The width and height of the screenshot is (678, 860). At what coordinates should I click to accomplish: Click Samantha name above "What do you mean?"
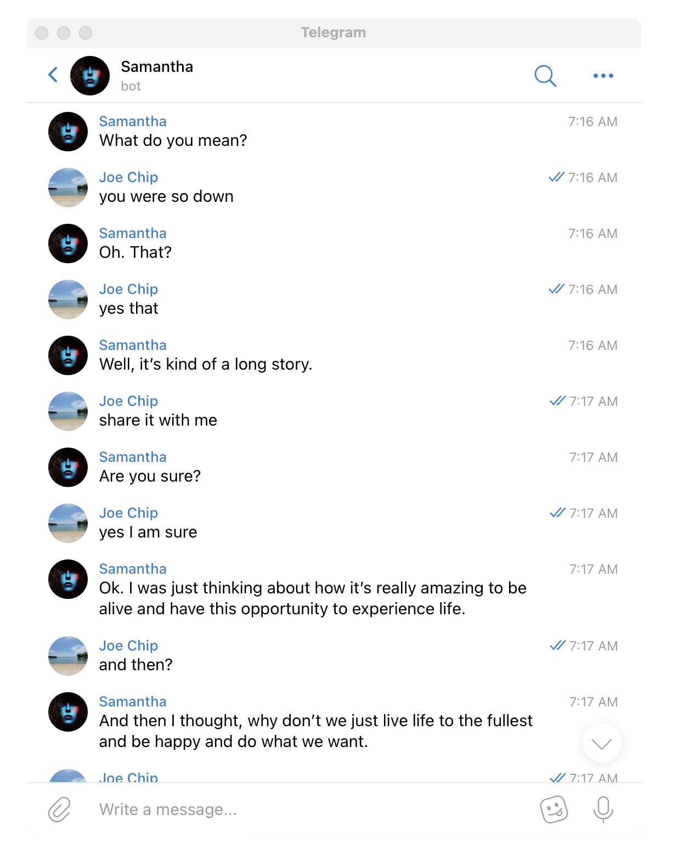click(133, 121)
